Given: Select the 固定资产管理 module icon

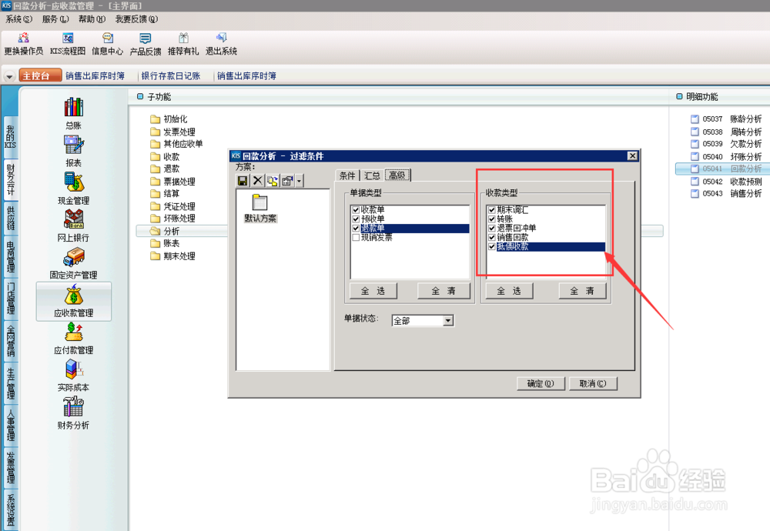Looking at the screenshot, I should pos(74,263).
